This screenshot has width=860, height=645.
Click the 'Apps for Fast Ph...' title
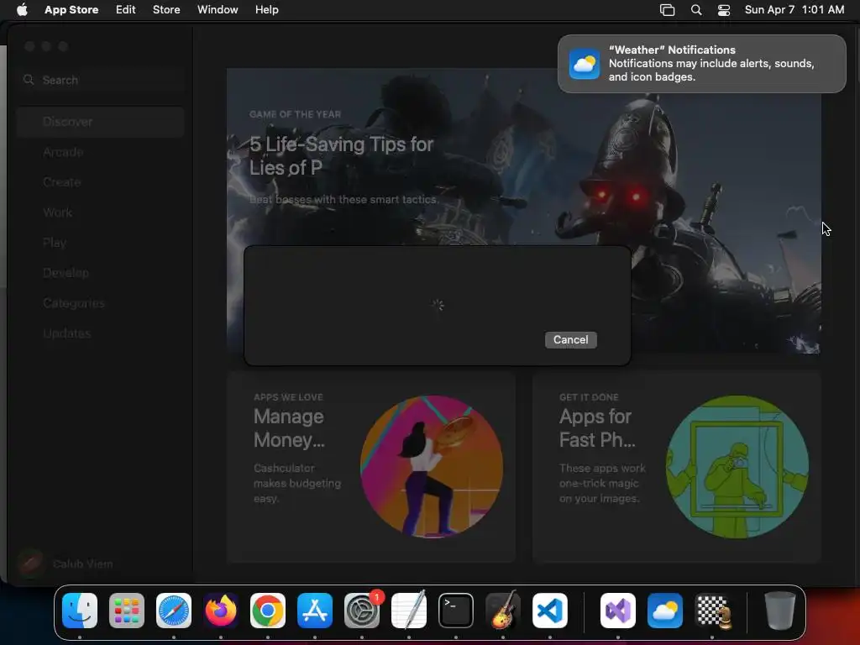coord(597,427)
